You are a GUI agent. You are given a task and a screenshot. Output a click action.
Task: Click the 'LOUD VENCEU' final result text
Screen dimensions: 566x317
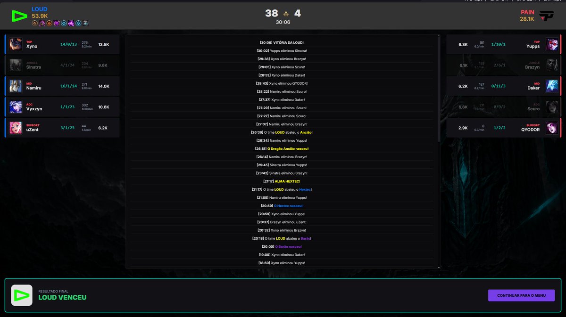click(62, 298)
